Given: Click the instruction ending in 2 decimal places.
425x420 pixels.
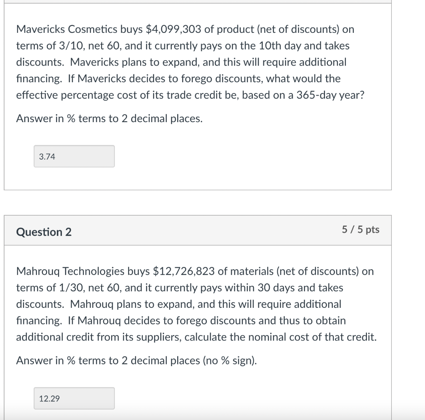Looking at the screenshot, I should (110, 119).
